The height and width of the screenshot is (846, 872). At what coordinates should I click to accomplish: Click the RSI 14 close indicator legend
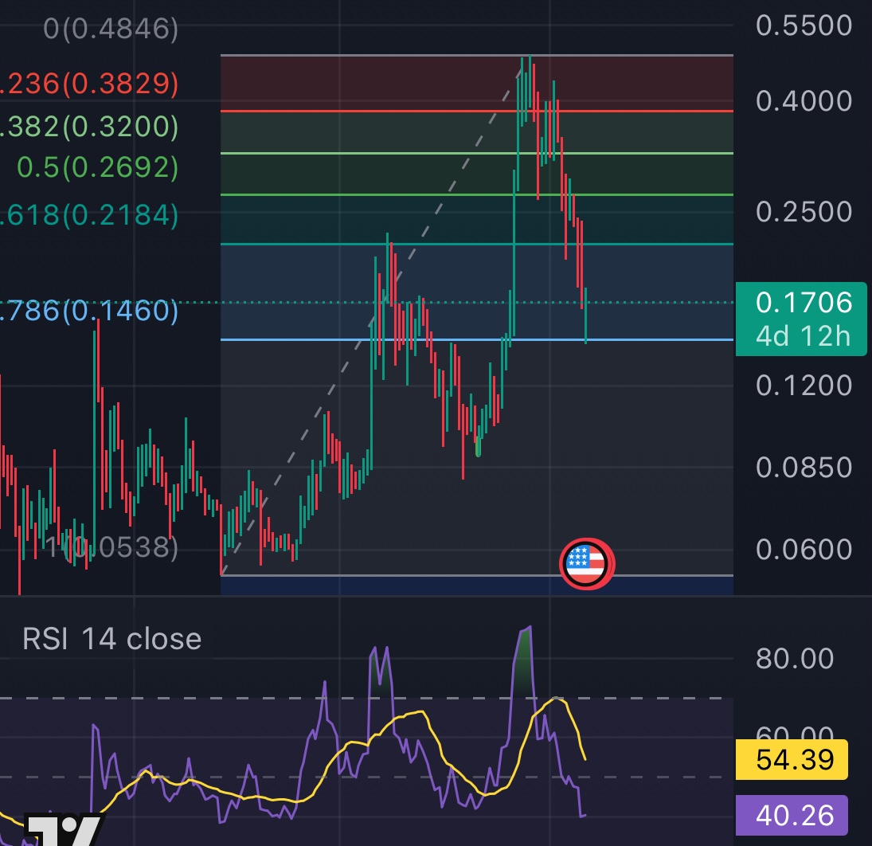pos(112,639)
